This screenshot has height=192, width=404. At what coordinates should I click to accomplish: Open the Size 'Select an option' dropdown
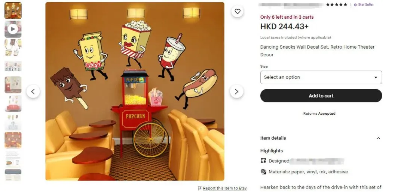[321, 77]
